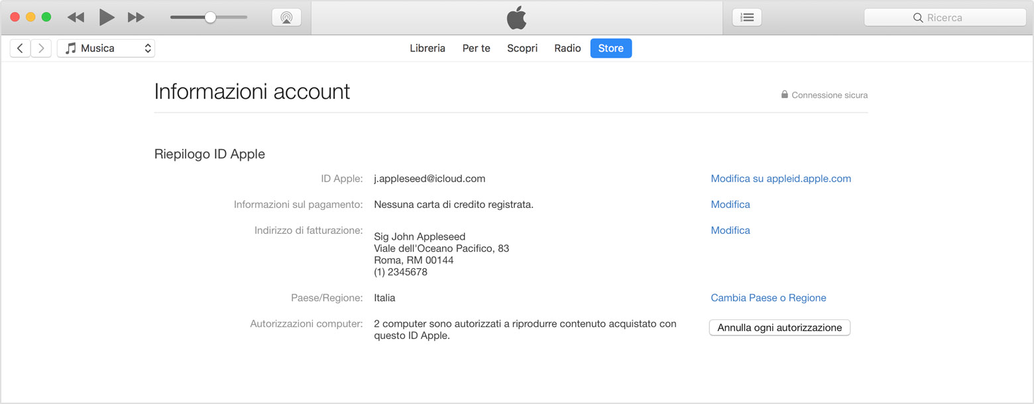Show the Up Next list icon
Image resolution: width=1034 pixels, height=404 pixels.
click(x=747, y=18)
